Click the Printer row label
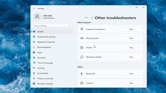This screenshot has height=93, width=166. [89, 48]
